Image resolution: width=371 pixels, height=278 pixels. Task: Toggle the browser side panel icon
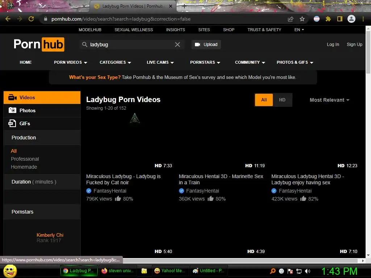coord(340,19)
